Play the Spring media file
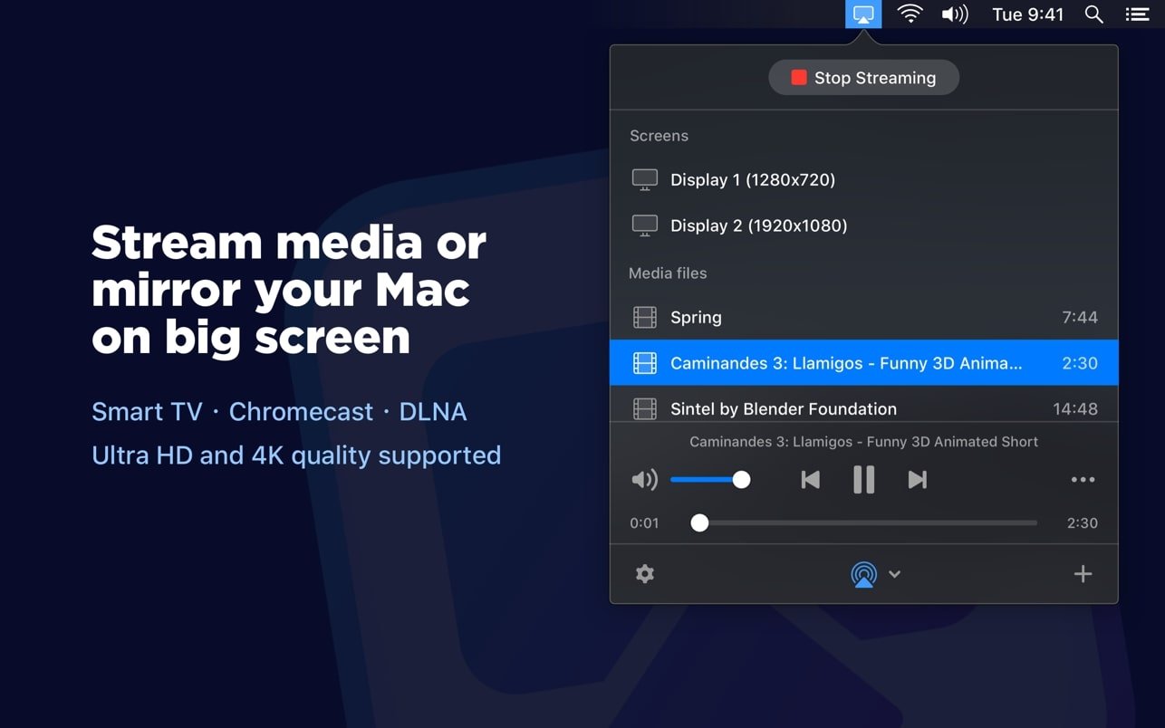 (696, 318)
